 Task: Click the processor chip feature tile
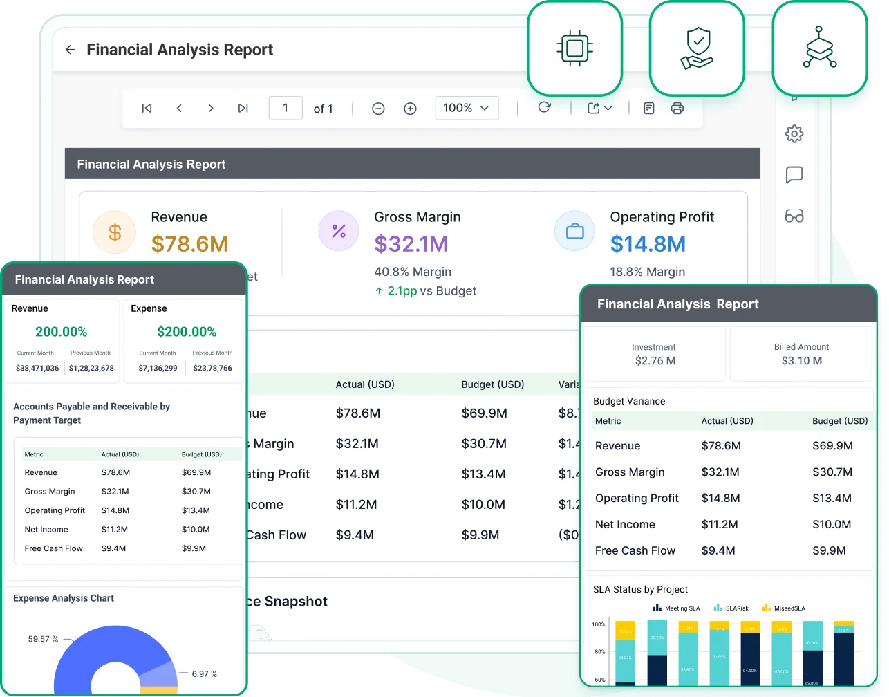point(575,48)
